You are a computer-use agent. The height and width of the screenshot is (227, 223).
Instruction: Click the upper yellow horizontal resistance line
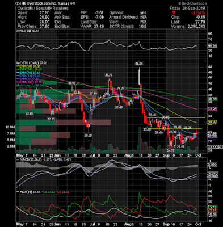[176, 117]
